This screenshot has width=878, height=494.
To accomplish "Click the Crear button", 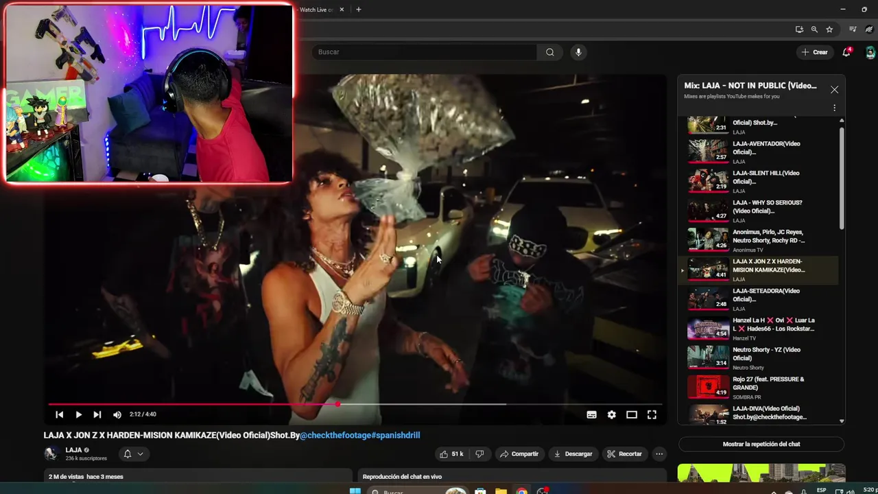I will click(814, 52).
